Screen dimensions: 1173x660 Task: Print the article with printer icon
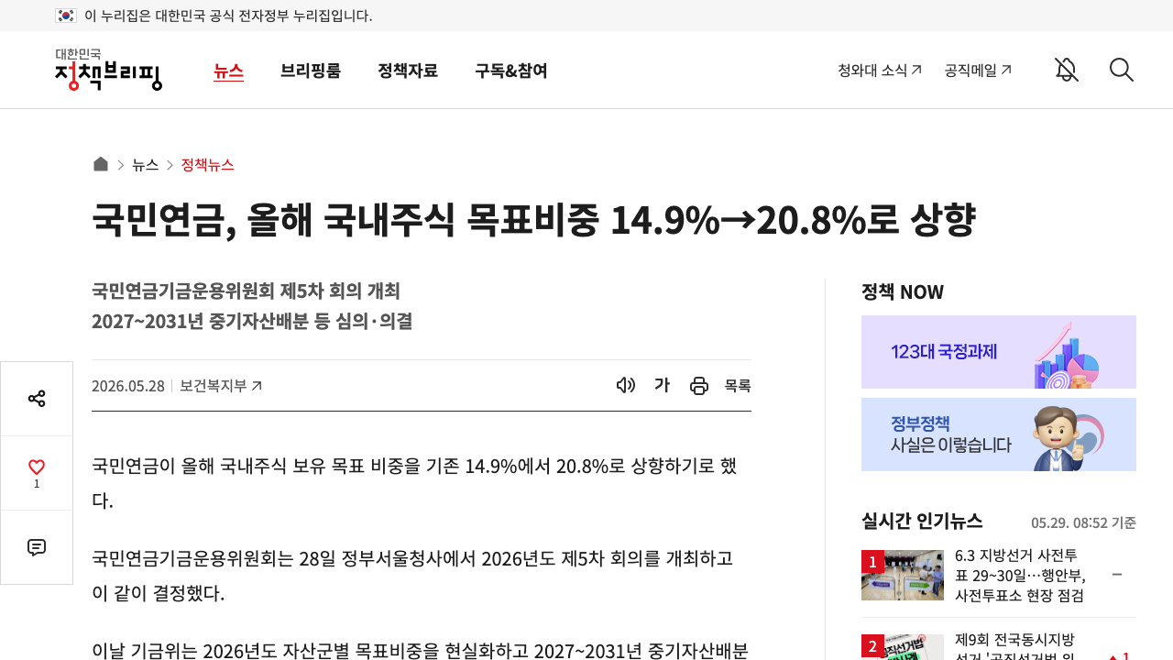pos(699,386)
